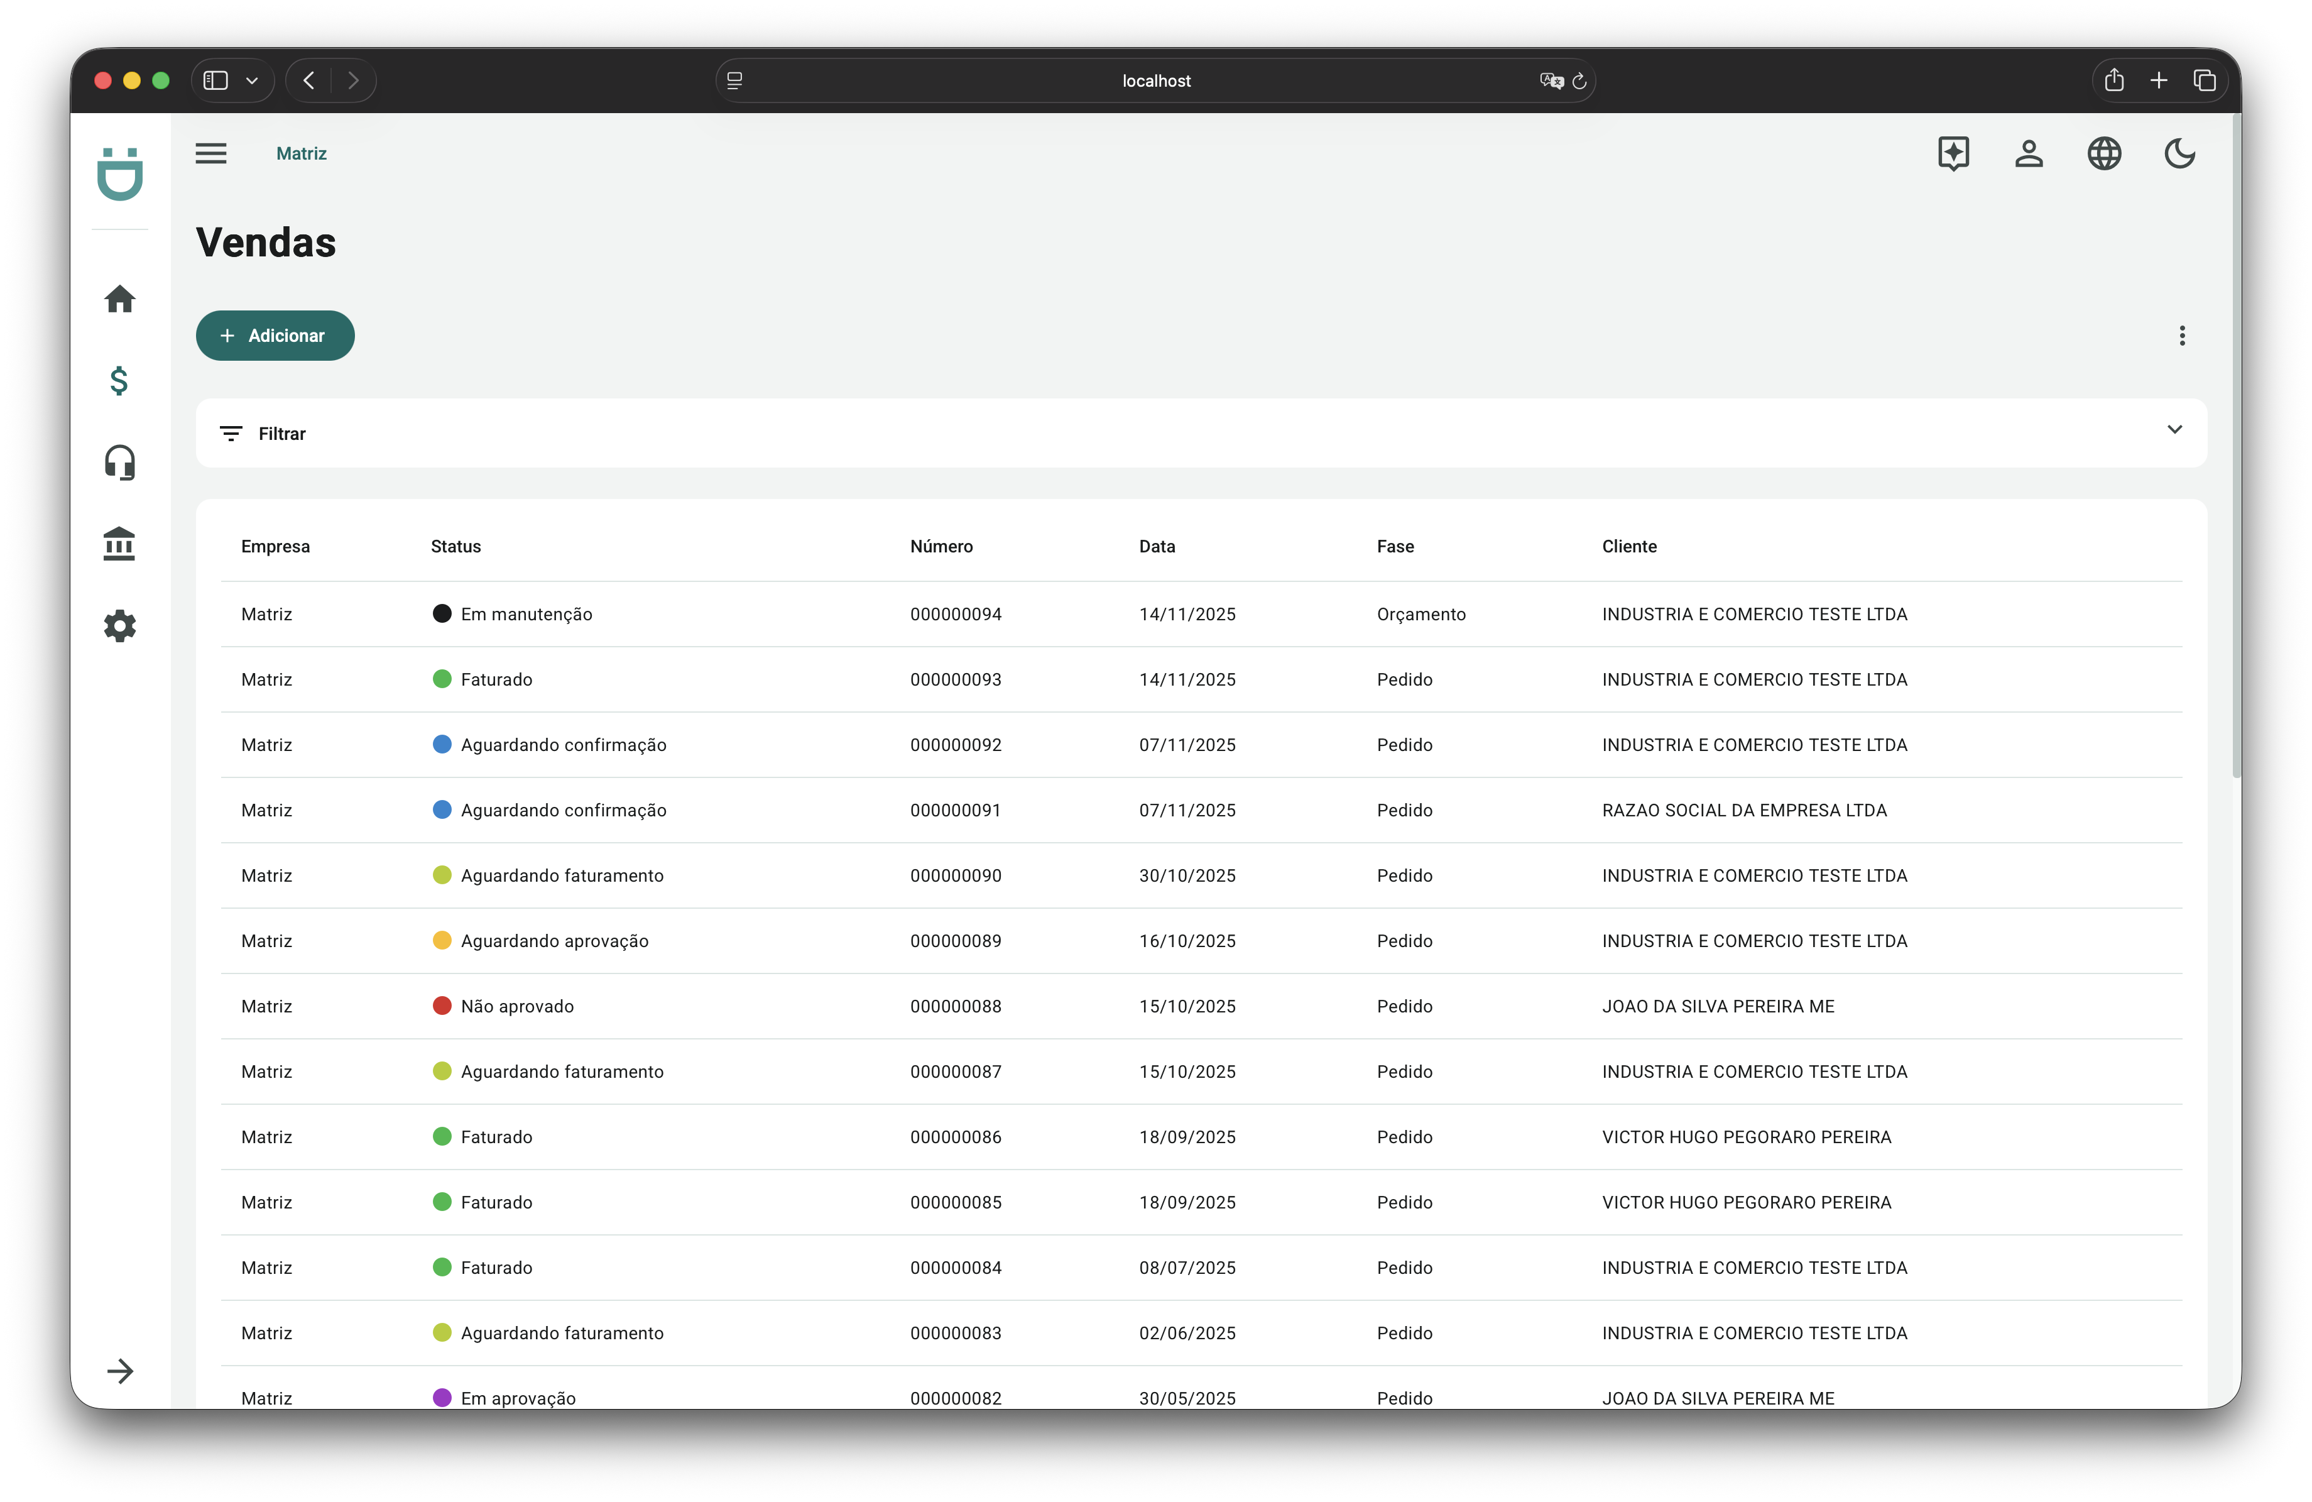This screenshot has height=1502, width=2312.
Task: Click the Matriz breadcrumb link
Action: pyautogui.click(x=301, y=153)
